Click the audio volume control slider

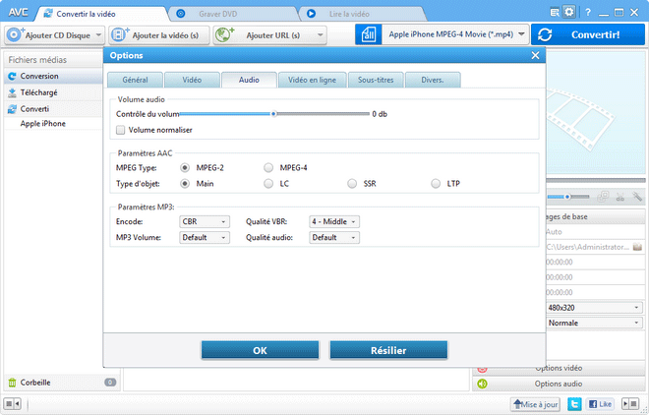point(273,114)
